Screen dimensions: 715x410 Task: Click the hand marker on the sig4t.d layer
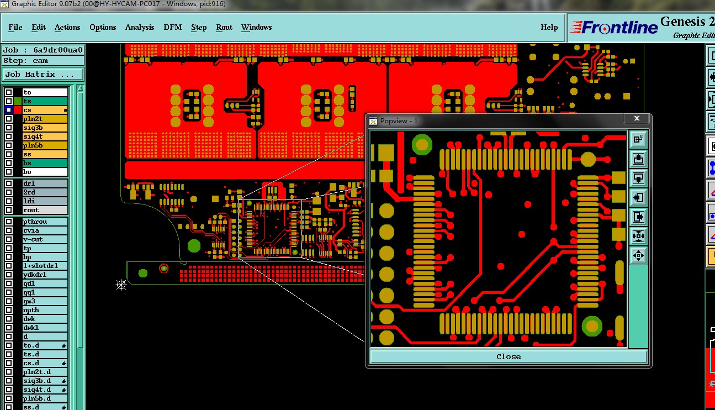pos(65,390)
